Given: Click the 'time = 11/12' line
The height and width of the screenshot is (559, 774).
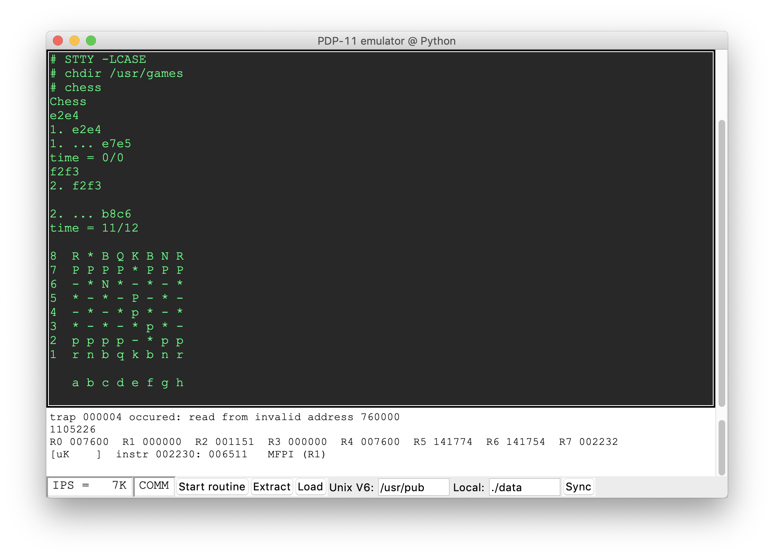Looking at the screenshot, I should tap(94, 228).
